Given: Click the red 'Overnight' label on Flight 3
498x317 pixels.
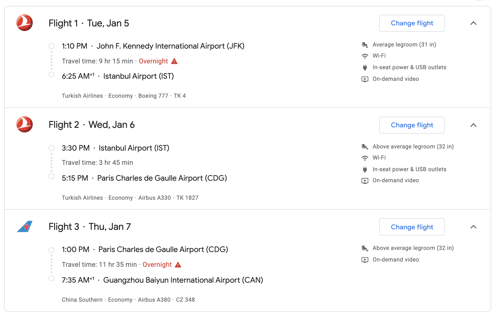Looking at the screenshot, I should point(157,265).
